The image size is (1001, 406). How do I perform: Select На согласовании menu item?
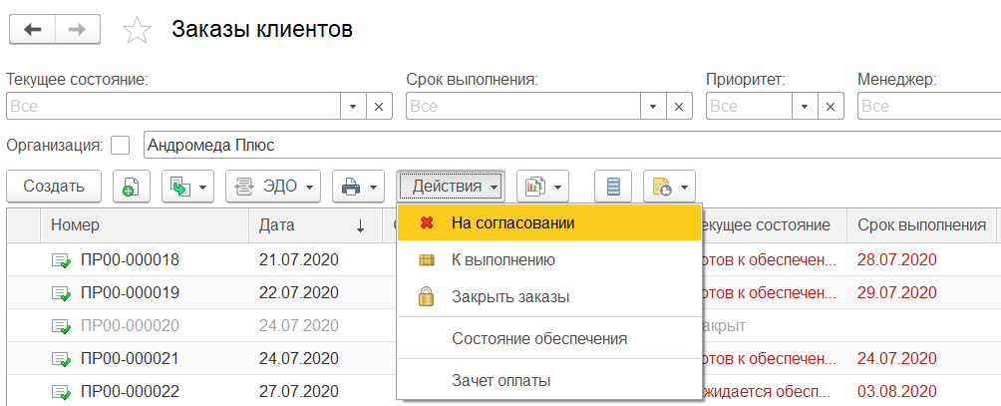click(512, 223)
